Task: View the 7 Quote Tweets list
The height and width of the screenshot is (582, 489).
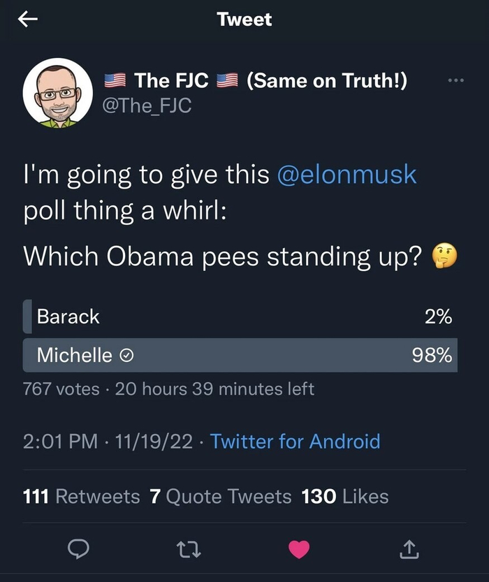Action: [221, 497]
